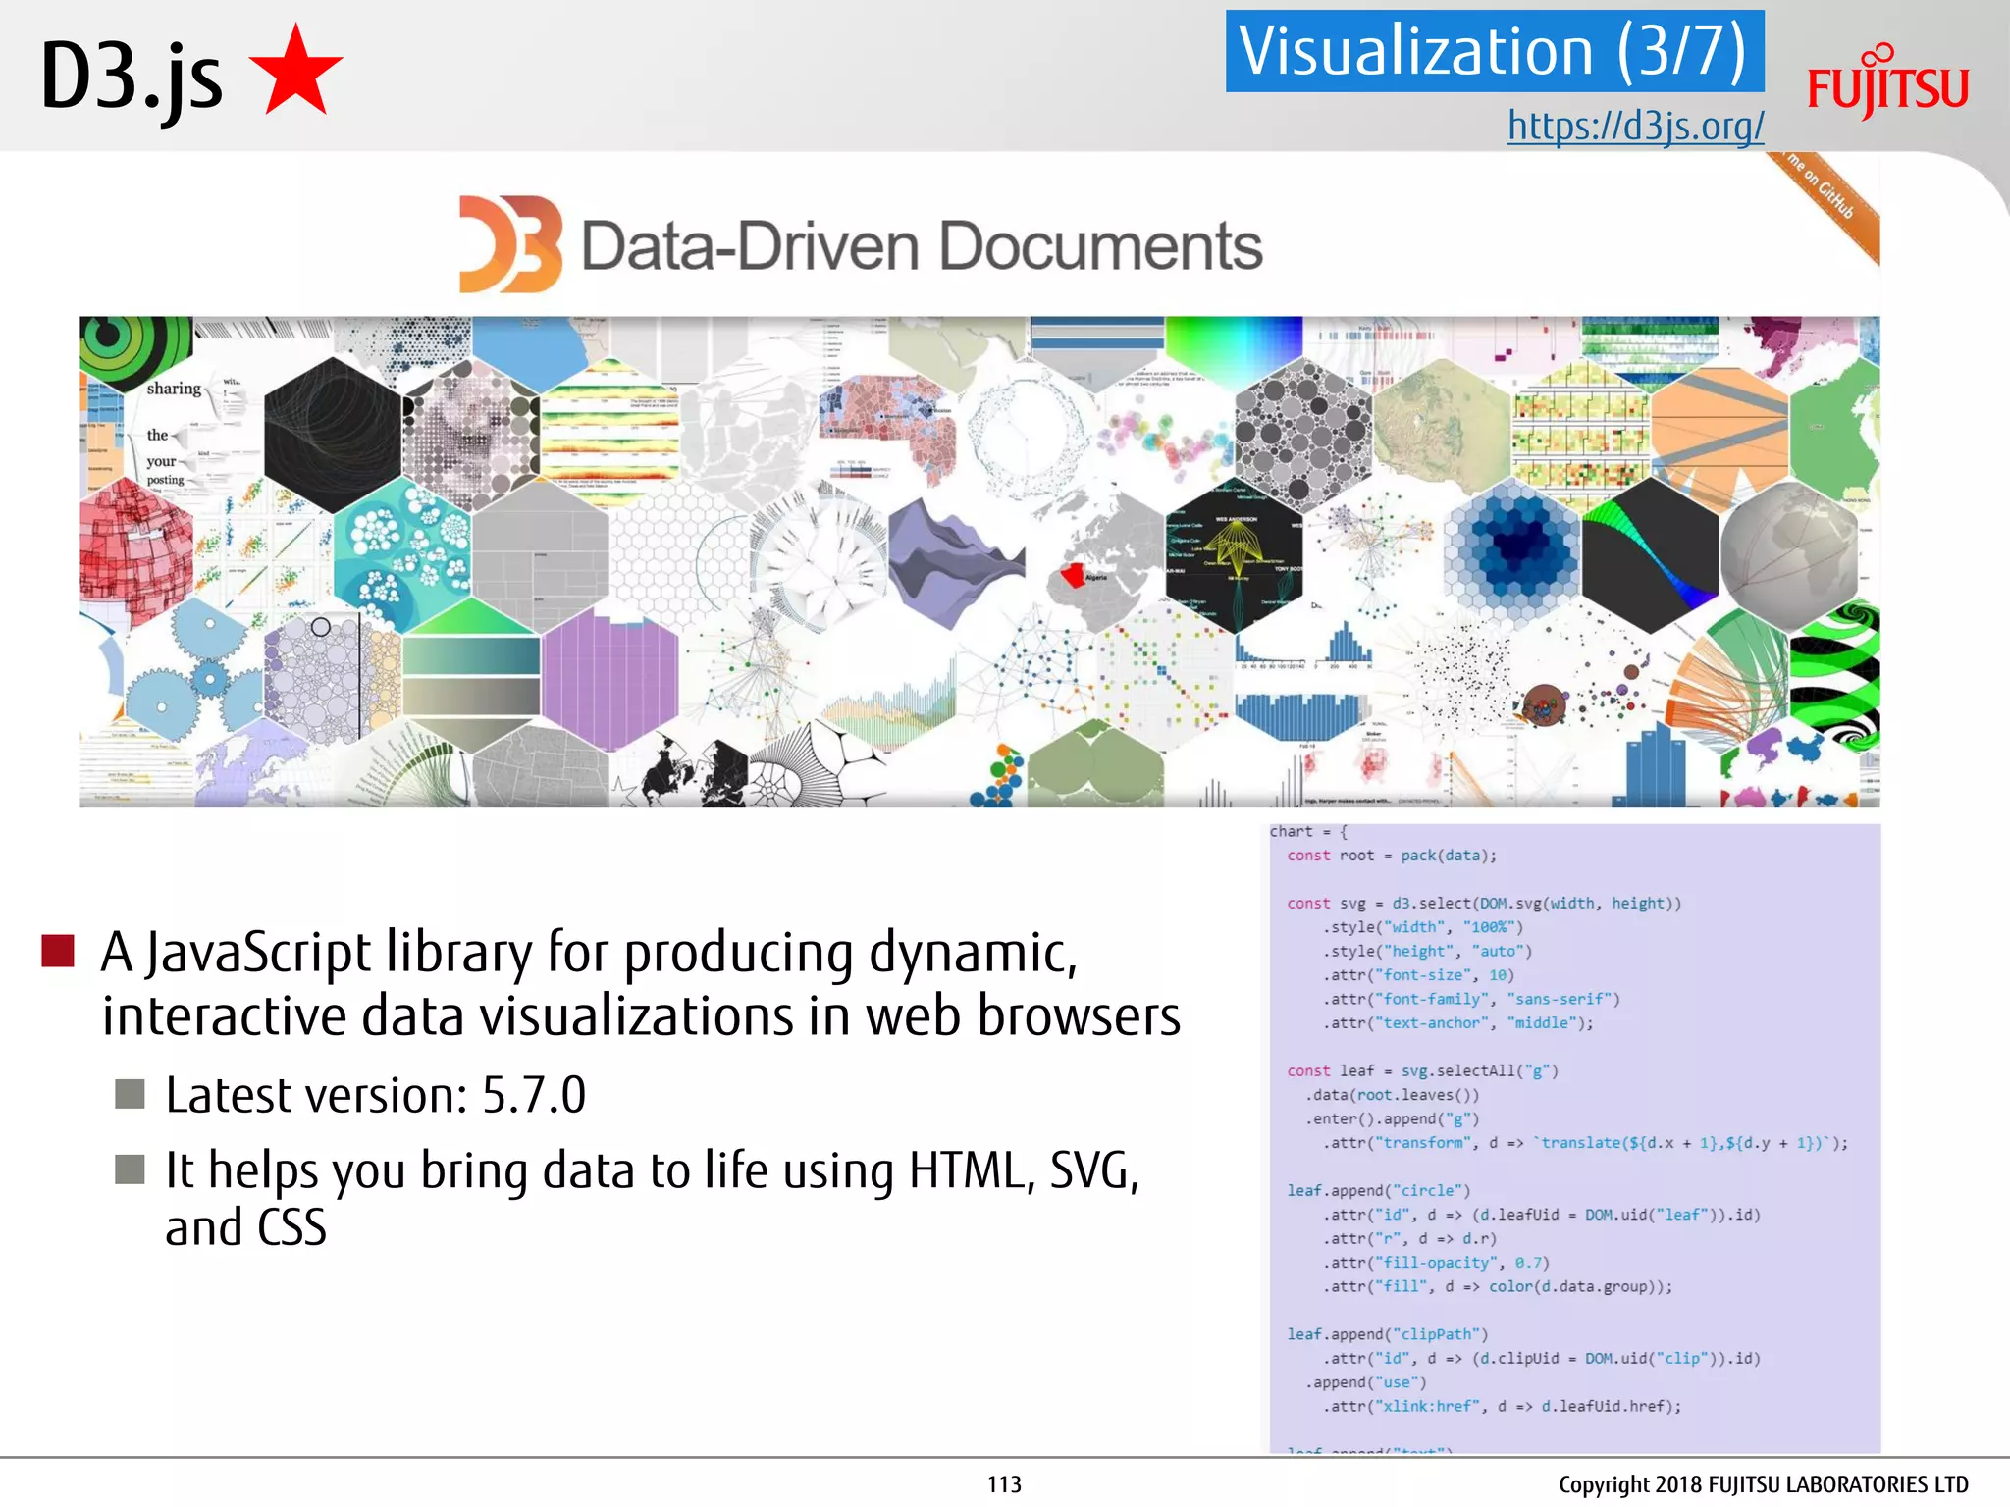The width and height of the screenshot is (2010, 1507).
Task: Open the blue hexbin heatmap thumbnail
Action: pos(1511,554)
